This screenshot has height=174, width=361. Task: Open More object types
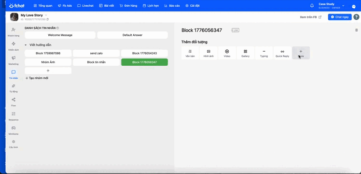301,53
